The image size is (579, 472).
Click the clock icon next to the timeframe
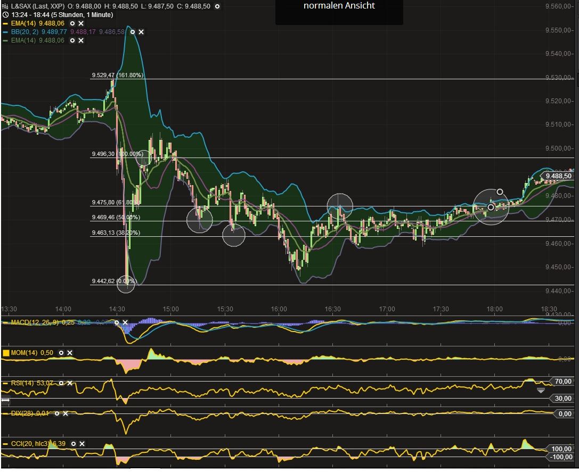click(4, 15)
